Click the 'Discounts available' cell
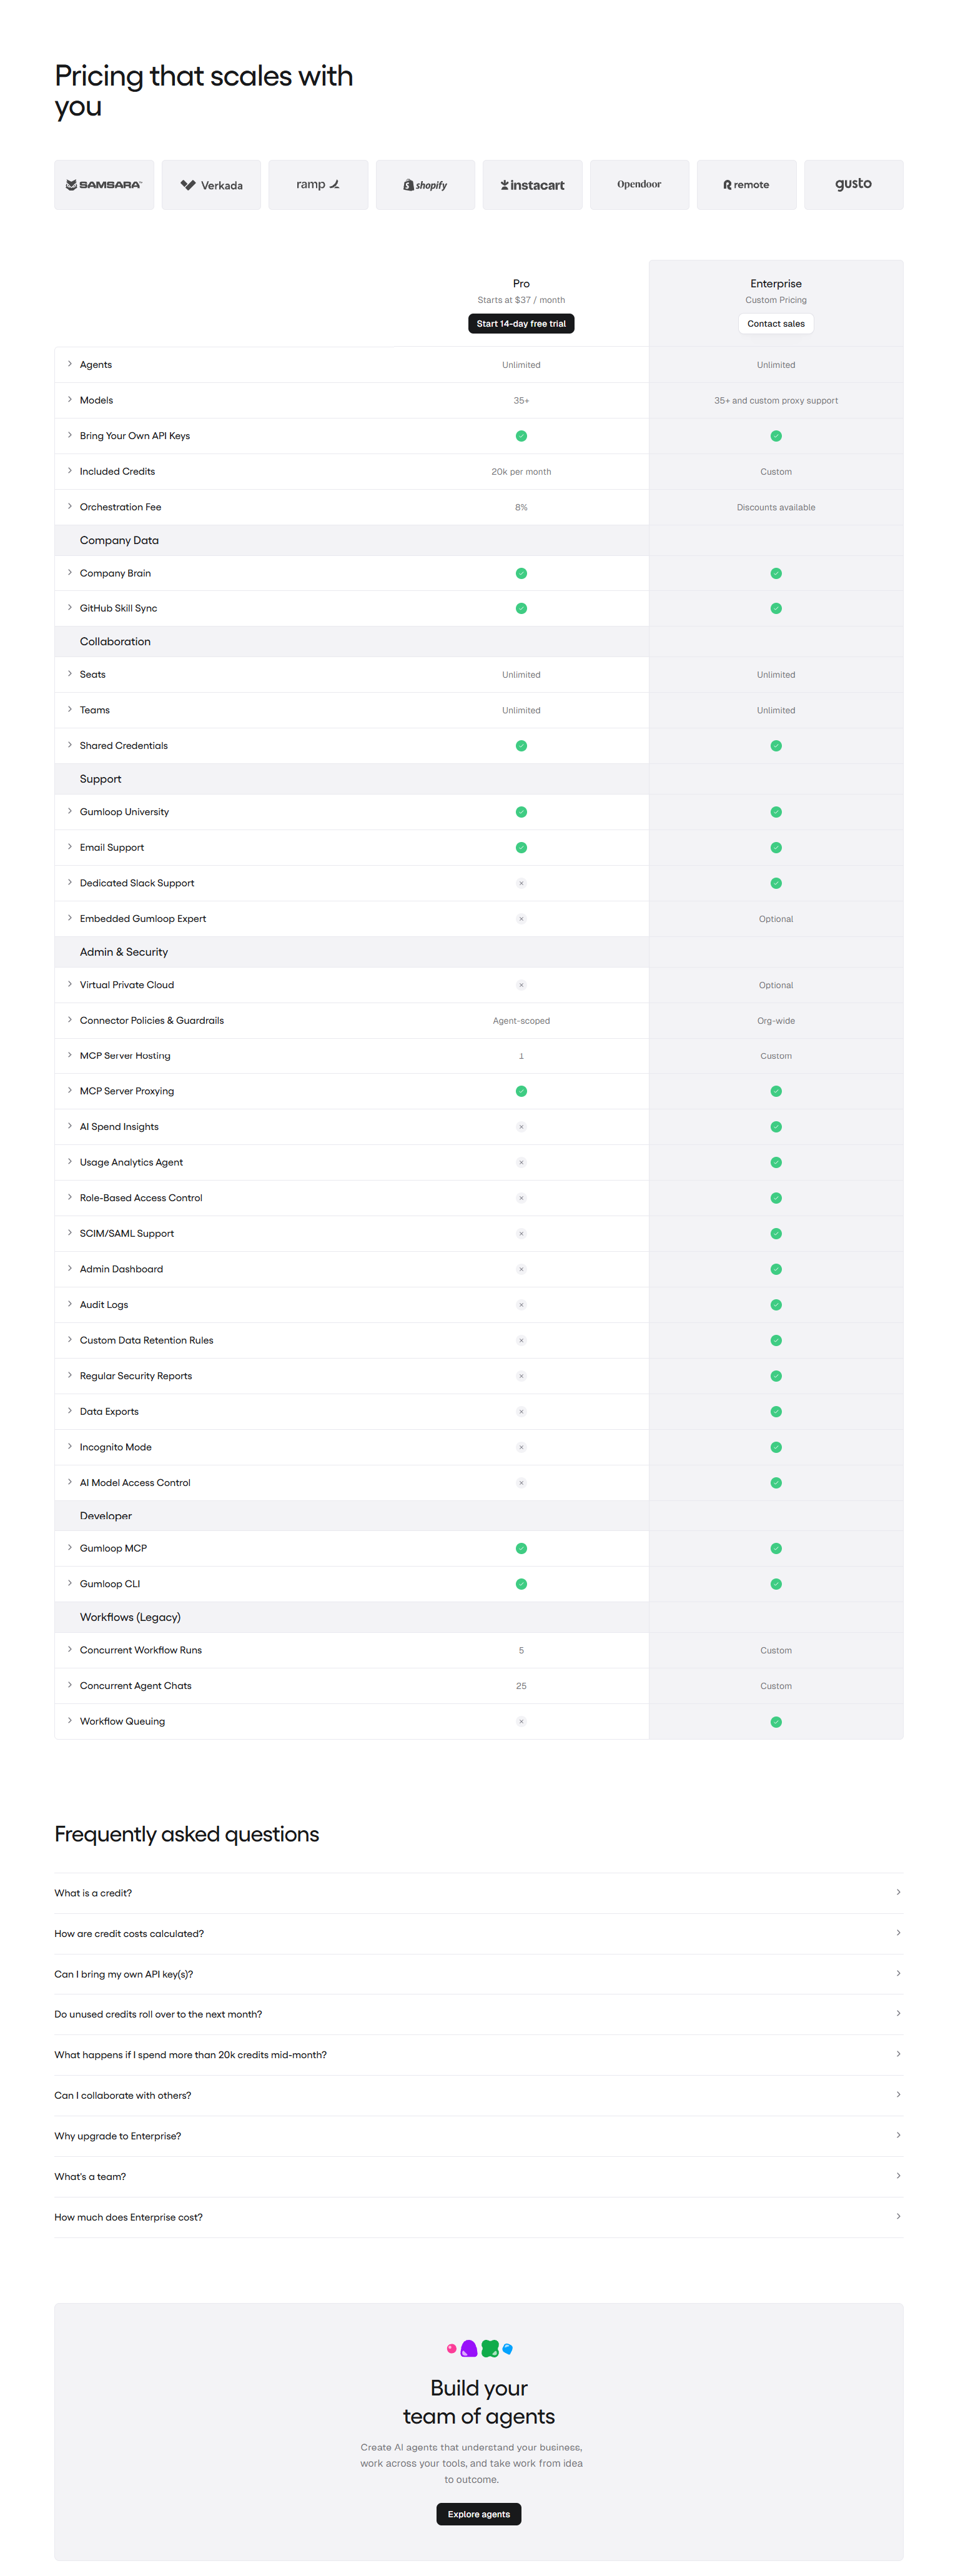The height and width of the screenshot is (2576, 958). tap(776, 508)
